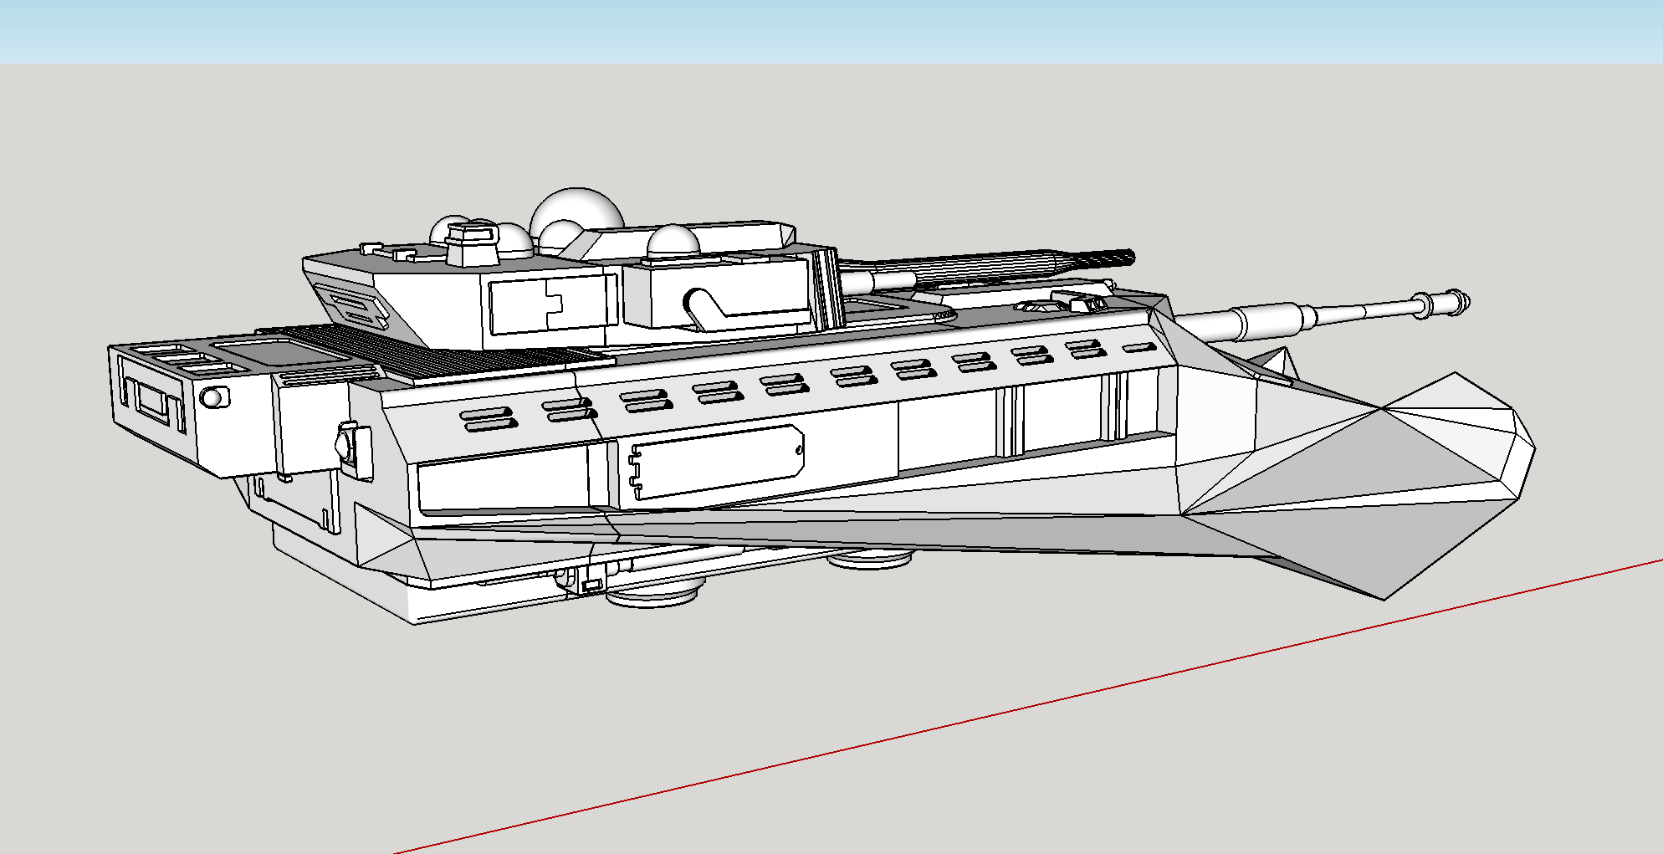Select the commander's cupola box on turret top
The width and height of the screenshot is (1663, 854).
473,243
